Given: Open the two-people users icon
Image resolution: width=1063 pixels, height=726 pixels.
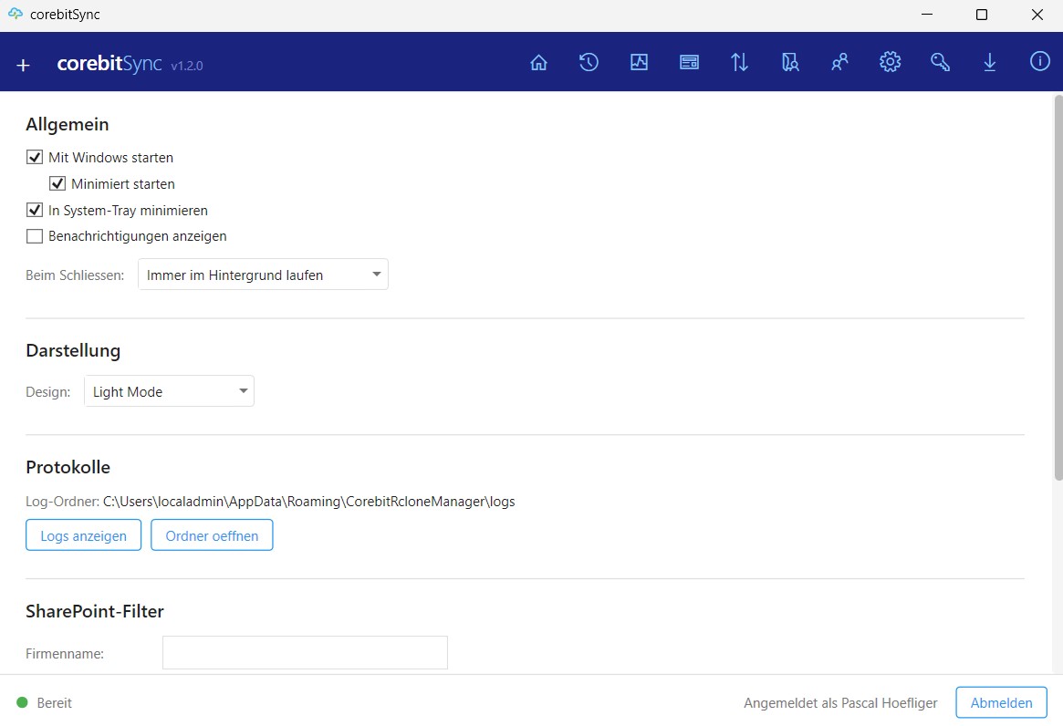Looking at the screenshot, I should pos(839,63).
